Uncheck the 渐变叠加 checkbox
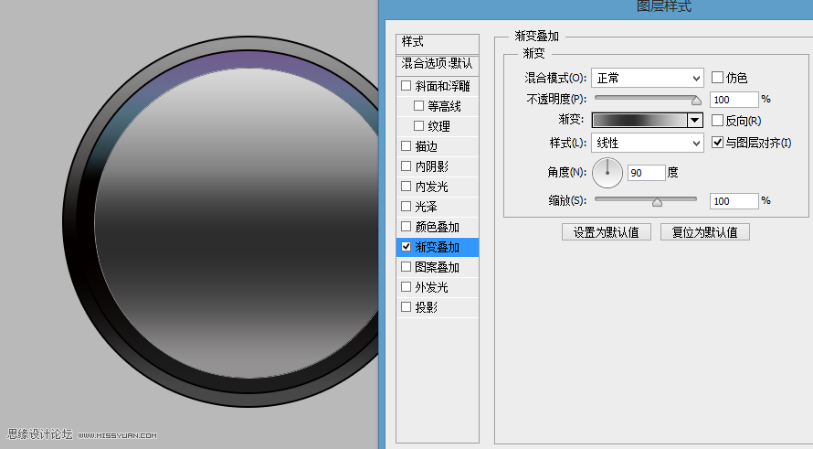 click(x=406, y=247)
